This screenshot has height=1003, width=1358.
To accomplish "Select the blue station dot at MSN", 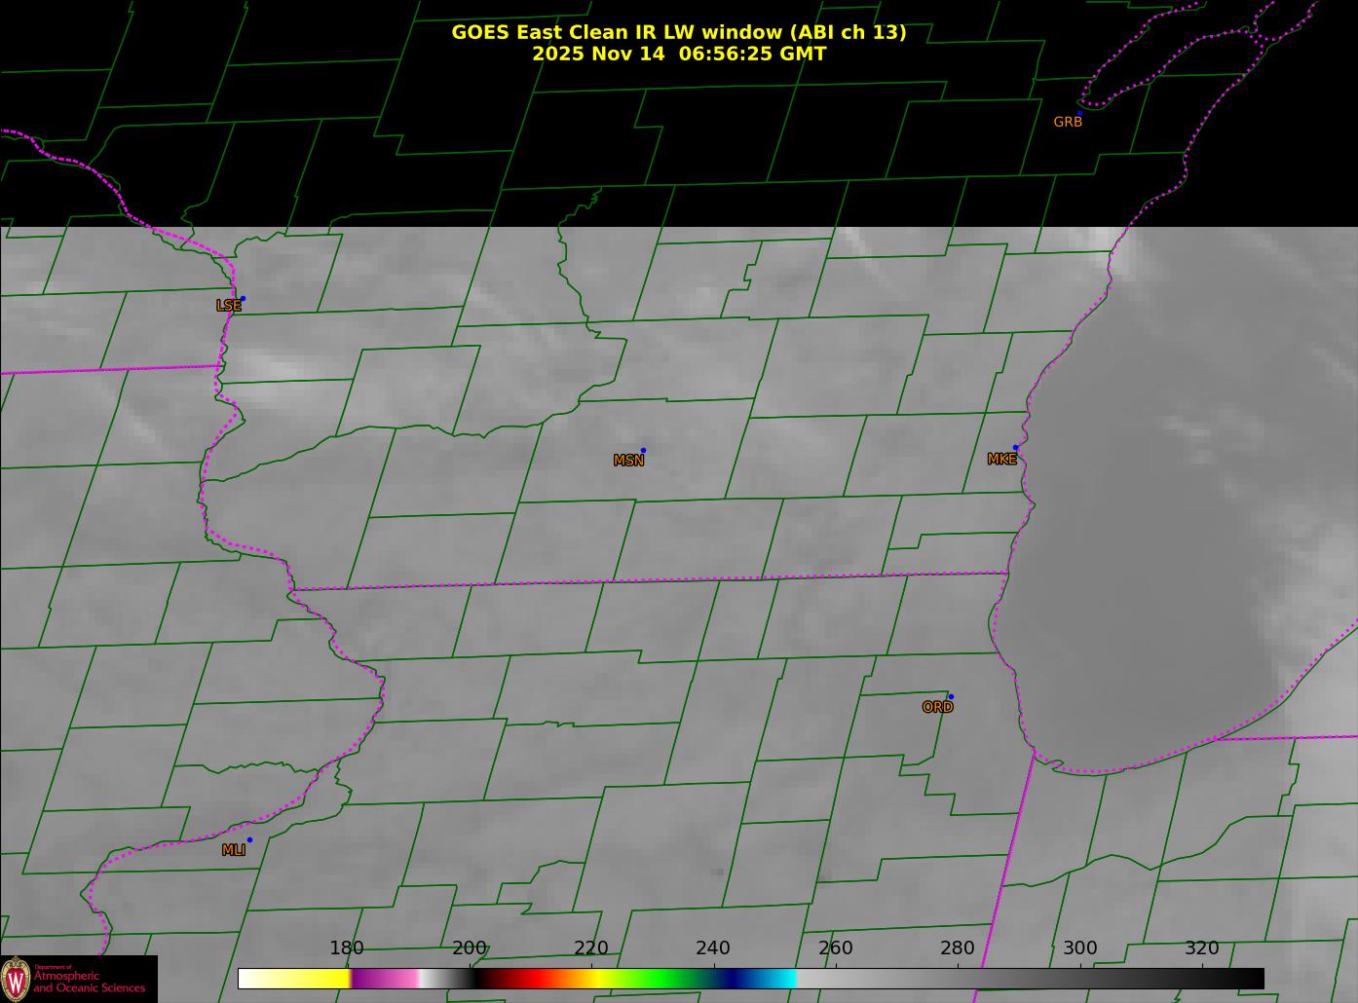I will 643,451.
